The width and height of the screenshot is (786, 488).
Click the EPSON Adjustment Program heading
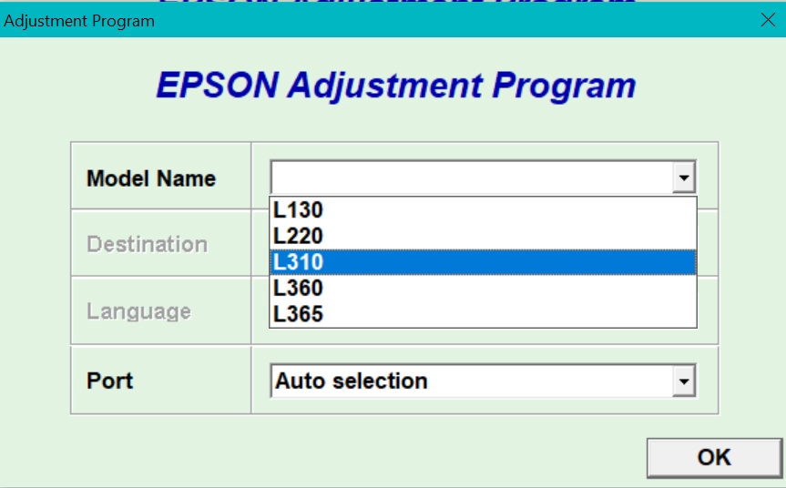(395, 86)
